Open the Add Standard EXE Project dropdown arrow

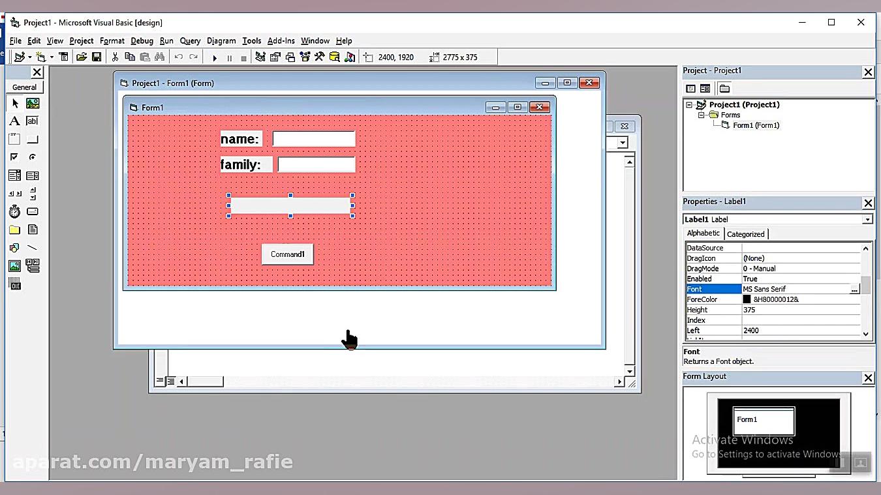pos(29,57)
